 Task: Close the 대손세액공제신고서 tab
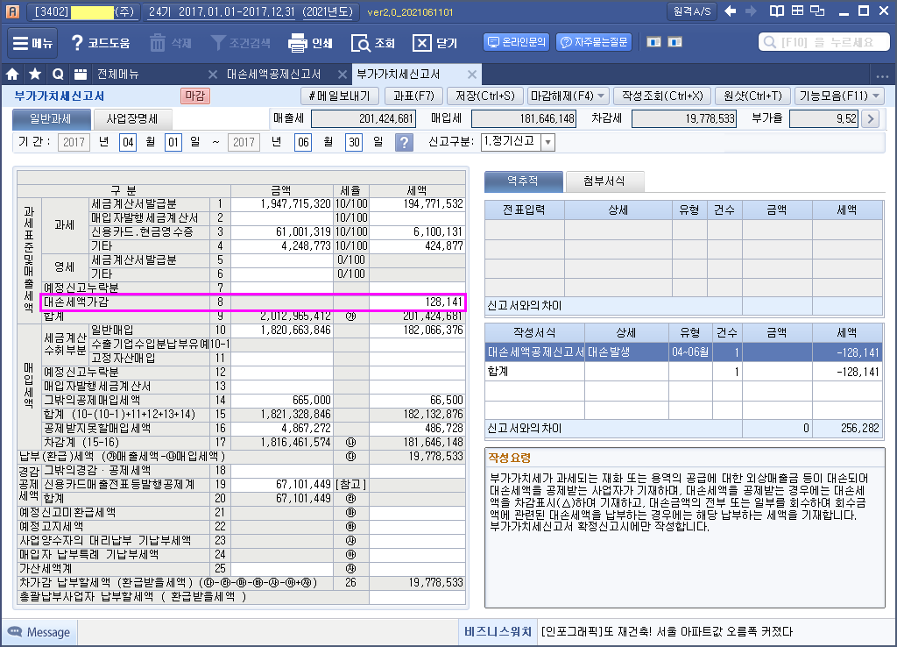338,75
